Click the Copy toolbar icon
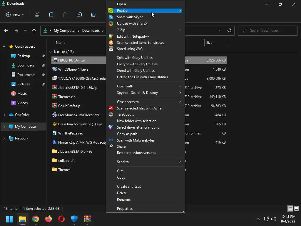Viewport: 301px width, 226px height. click(x=51, y=15)
